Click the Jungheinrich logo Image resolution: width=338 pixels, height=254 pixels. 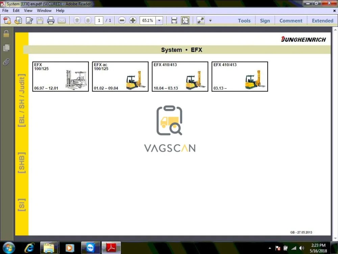tap(303, 39)
